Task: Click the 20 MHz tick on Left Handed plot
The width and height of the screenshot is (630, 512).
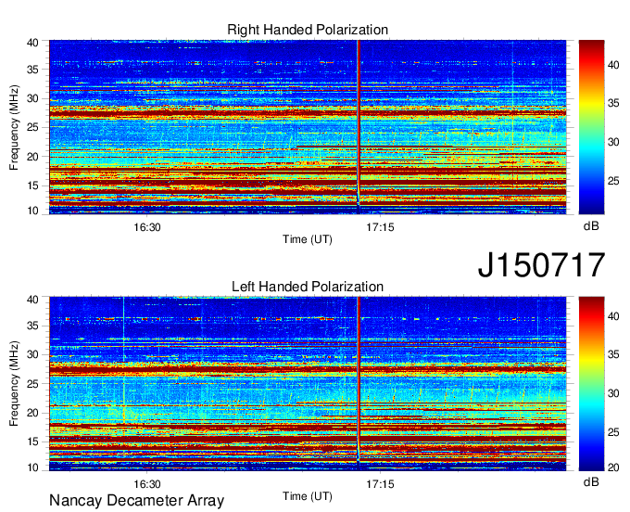Action: [x=32, y=413]
